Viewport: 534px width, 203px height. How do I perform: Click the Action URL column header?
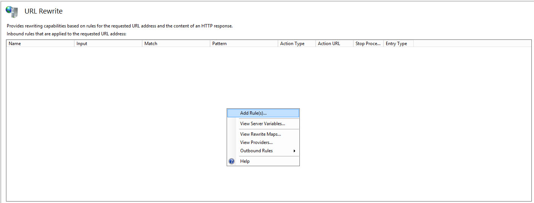pyautogui.click(x=335, y=44)
